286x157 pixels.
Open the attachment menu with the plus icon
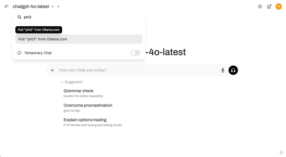coord(52,70)
